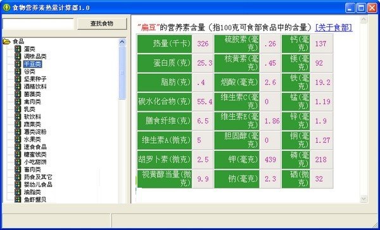380x230 pixels.
Task: Choose the 药食及其它 category
Action: [38, 177]
